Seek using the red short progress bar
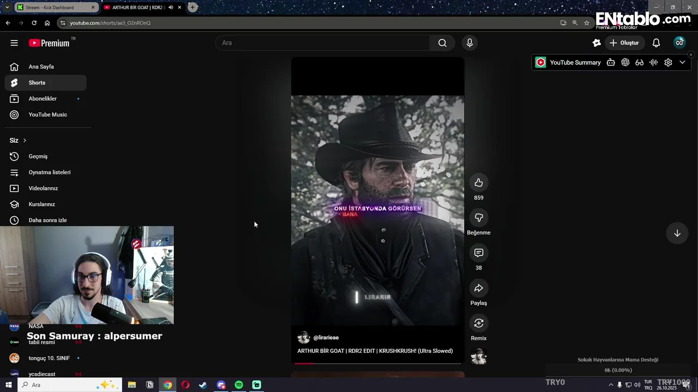Screen dimensions: 698x392 click(x=377, y=363)
